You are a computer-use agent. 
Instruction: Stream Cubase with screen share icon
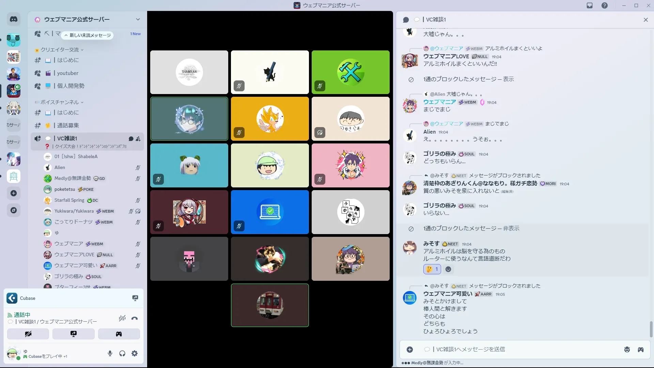pos(135,298)
